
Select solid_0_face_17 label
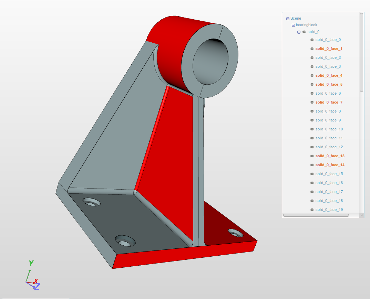(x=329, y=192)
